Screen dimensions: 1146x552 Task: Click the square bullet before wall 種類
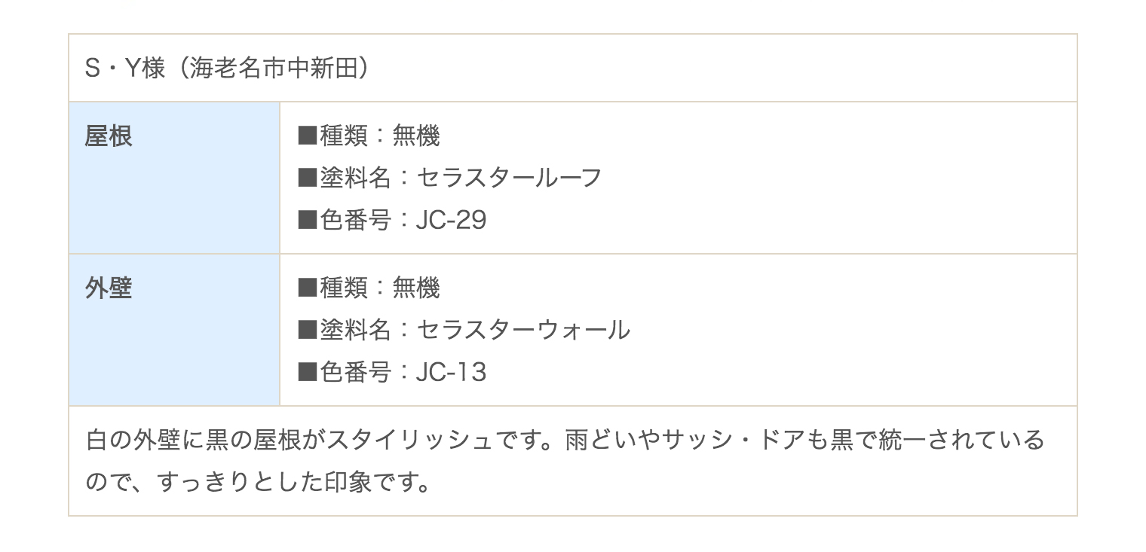point(308,288)
